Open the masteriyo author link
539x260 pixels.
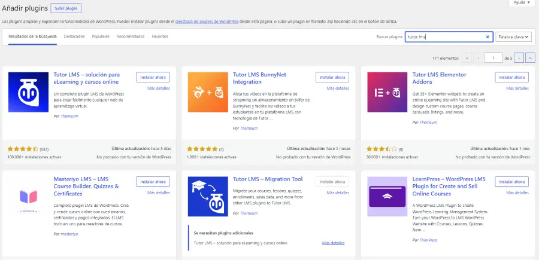tap(69, 234)
